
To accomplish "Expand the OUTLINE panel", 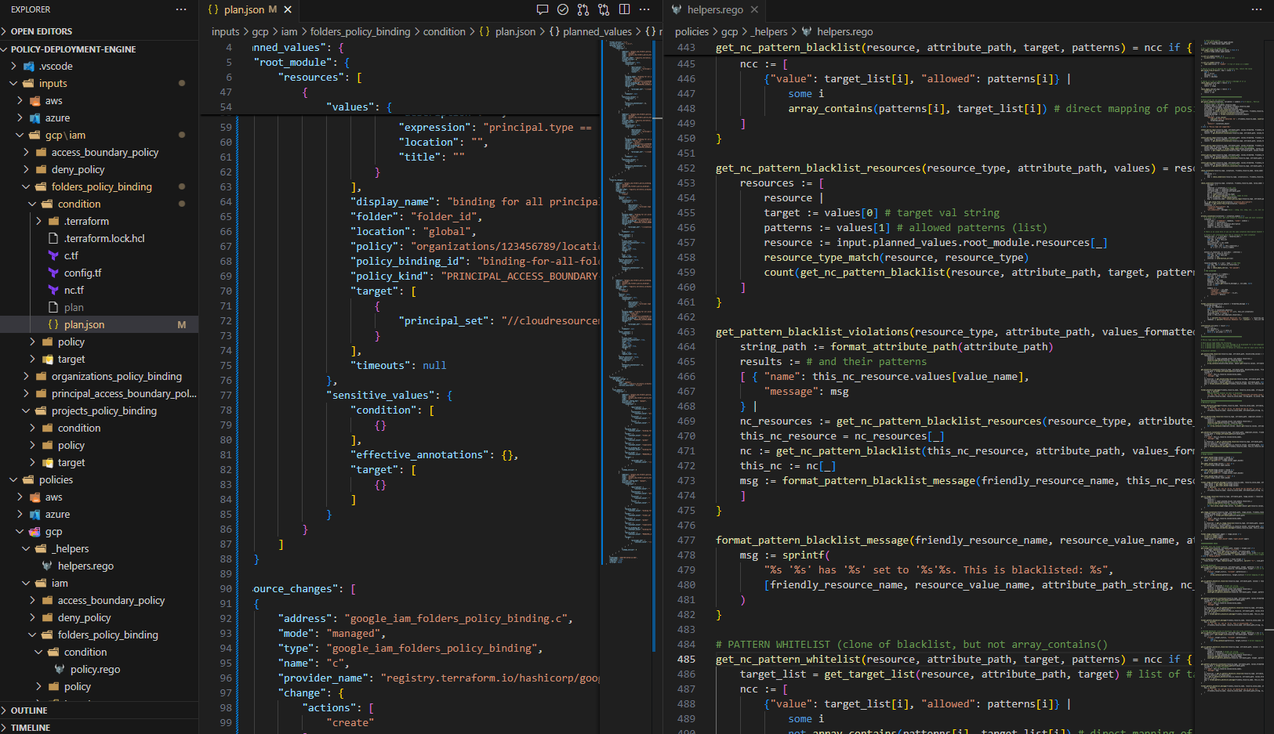I will pos(29,710).
